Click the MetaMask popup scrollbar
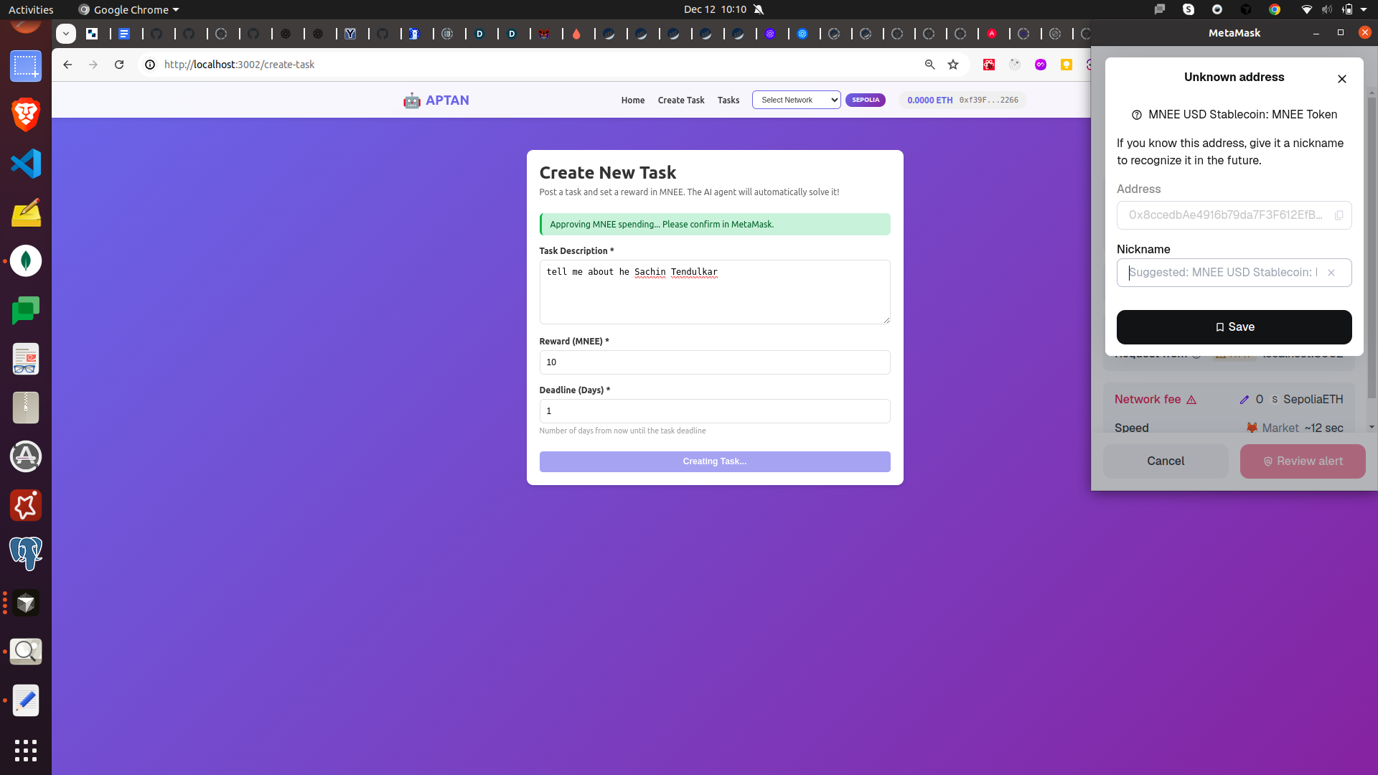This screenshot has height=775, width=1378. (1371, 248)
